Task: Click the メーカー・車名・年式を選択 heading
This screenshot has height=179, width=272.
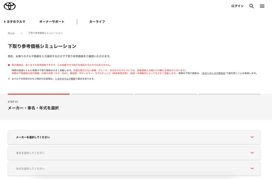Action: tap(33, 108)
